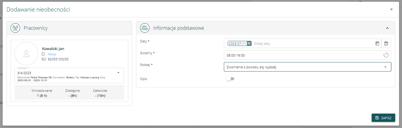Click the ID card icon beside 92033153253
Viewport: 402px width, 128px height.
43,59
